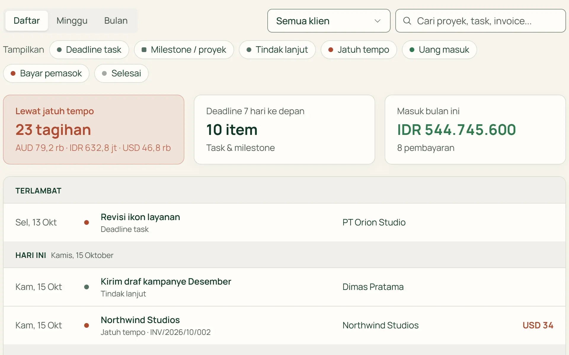This screenshot has width=569, height=355.
Task: Click the red dot beside Northwind Studios invoice
Action: click(x=87, y=325)
